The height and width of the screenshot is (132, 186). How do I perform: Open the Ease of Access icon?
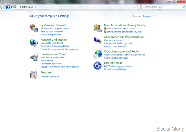click(x=97, y=66)
